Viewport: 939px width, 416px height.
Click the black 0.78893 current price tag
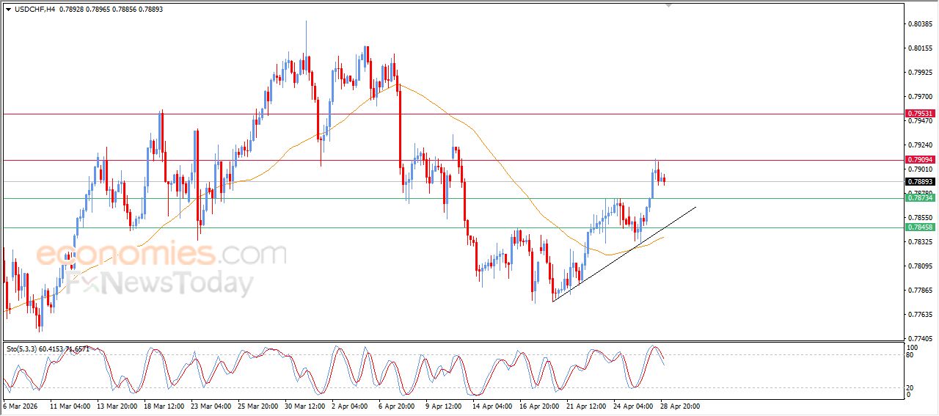point(919,181)
